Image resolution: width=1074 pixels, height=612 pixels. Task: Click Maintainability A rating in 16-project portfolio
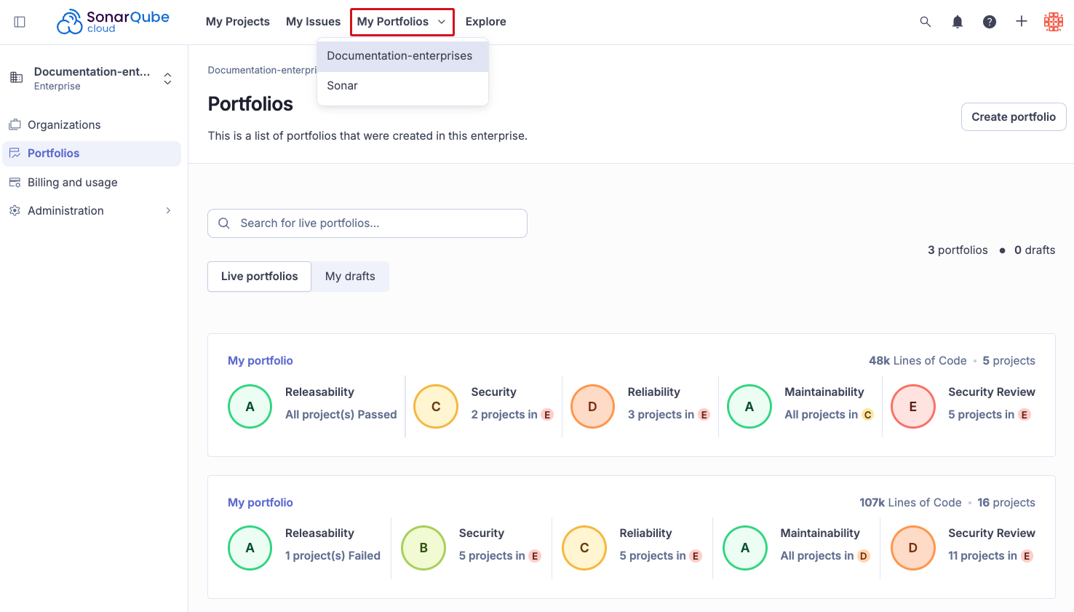[x=745, y=547]
